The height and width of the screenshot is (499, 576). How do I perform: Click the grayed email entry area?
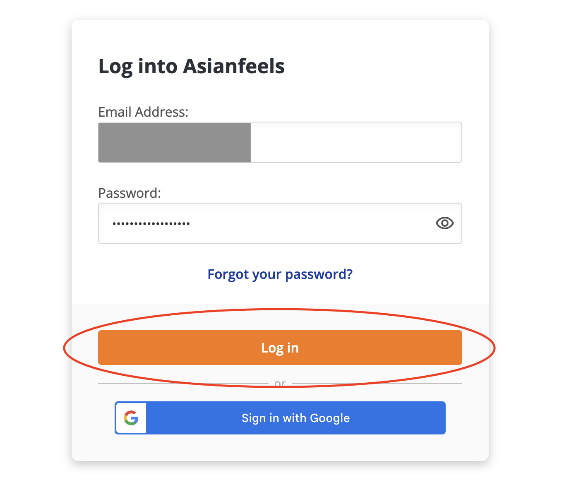174,142
